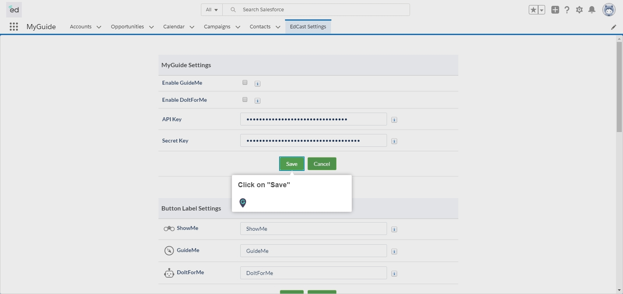Expand the Calendar tab dropdown chevron
623x294 pixels.
coord(192,27)
